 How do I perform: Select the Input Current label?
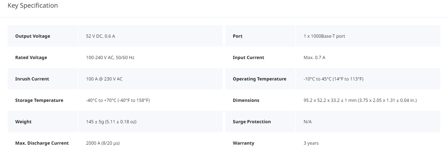point(249,57)
